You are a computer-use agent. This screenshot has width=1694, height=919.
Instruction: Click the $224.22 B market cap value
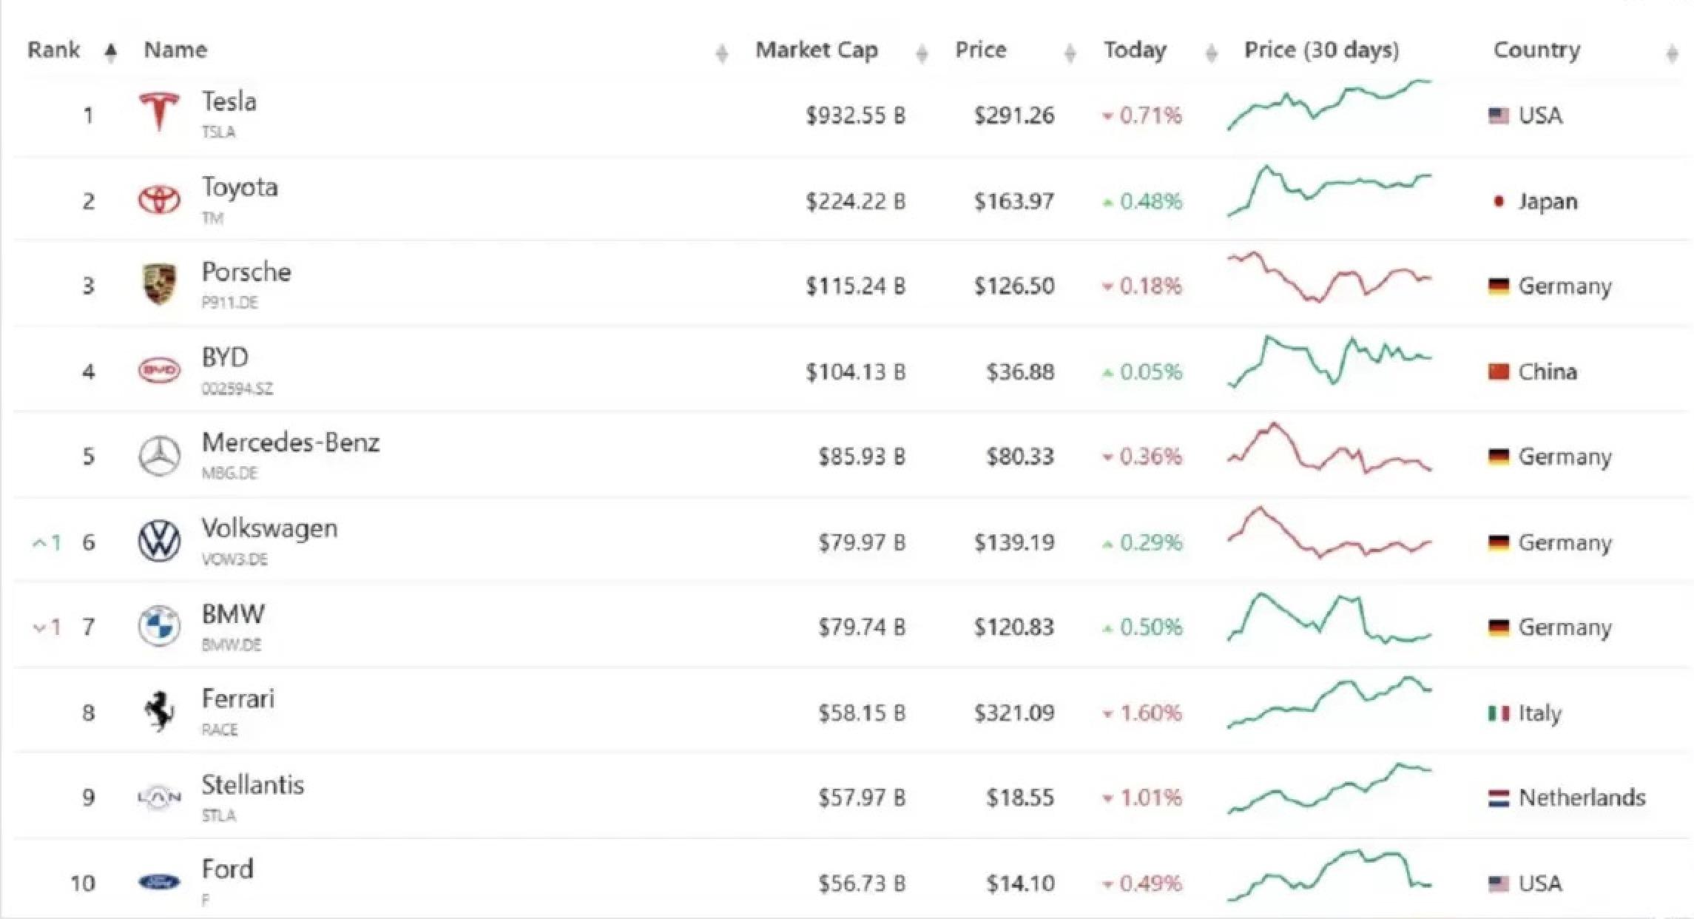point(856,201)
